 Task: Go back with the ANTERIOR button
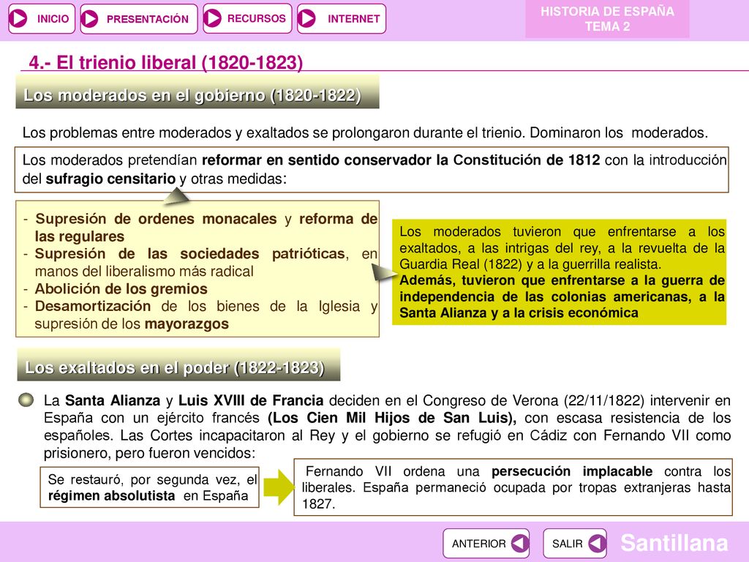pyautogui.click(x=486, y=544)
